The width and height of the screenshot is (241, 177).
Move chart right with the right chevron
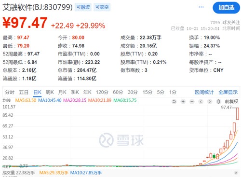pos(210,102)
